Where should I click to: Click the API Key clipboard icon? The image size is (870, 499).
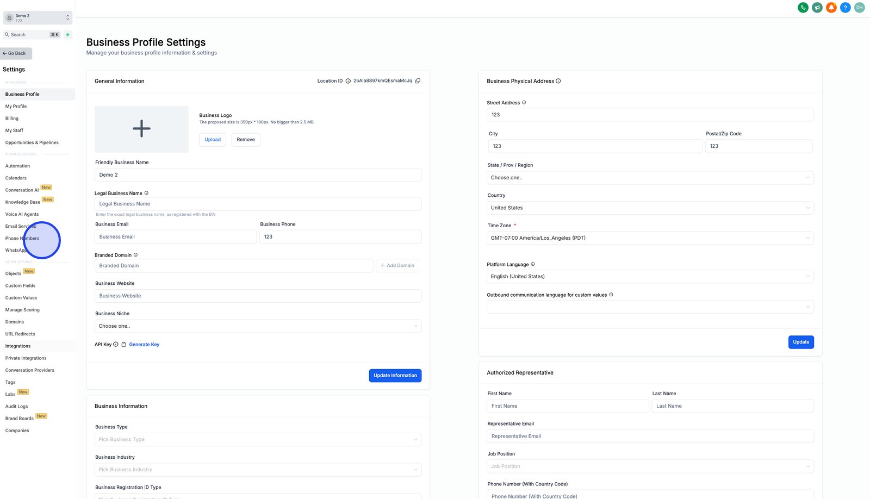(x=123, y=345)
